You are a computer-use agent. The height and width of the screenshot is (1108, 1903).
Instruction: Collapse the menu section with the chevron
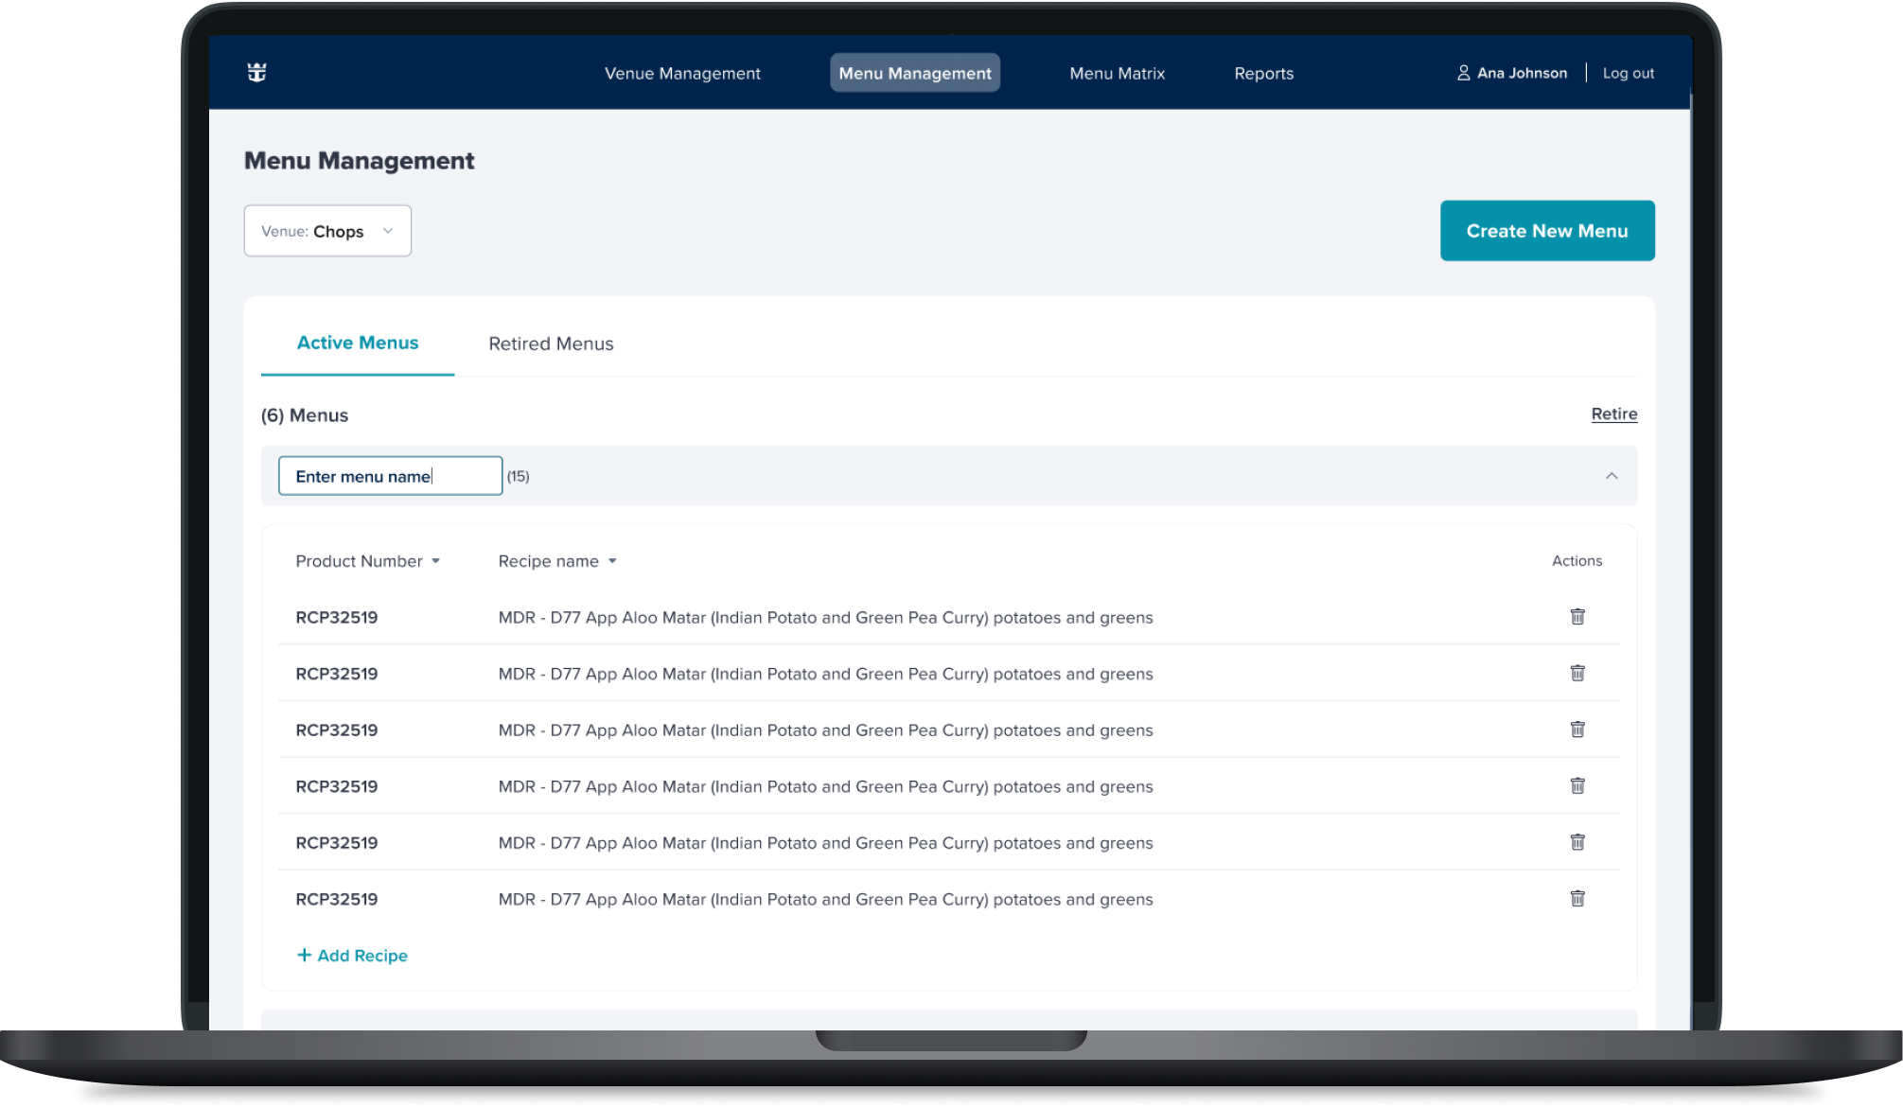coord(1611,476)
